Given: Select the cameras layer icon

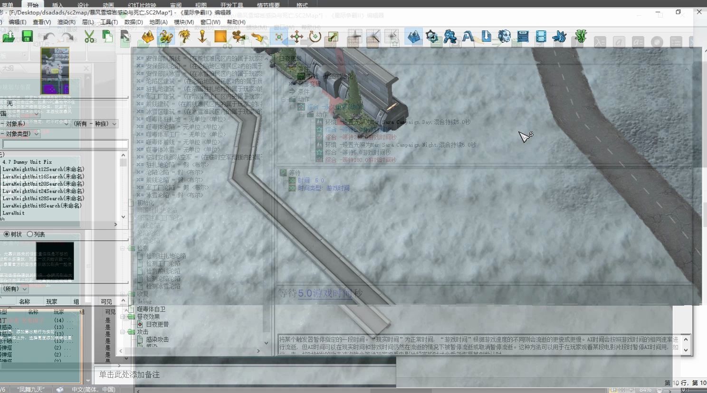Looking at the screenshot, I should (x=239, y=37).
